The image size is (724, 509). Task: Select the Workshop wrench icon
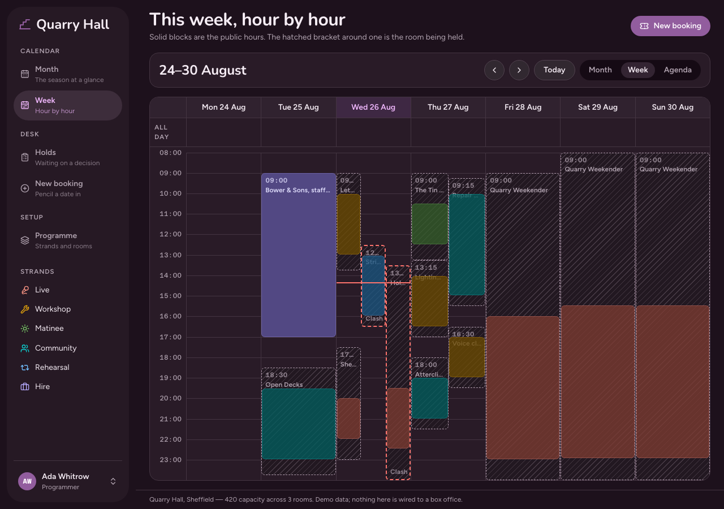(25, 309)
